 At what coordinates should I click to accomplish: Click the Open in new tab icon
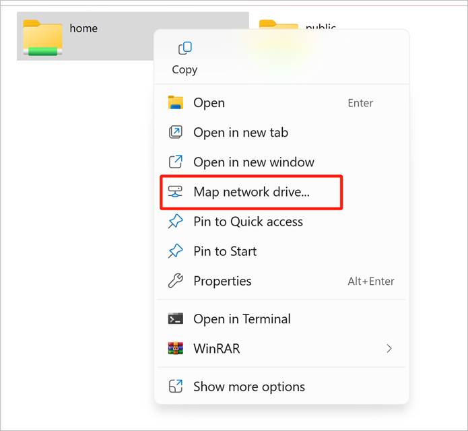pos(175,133)
